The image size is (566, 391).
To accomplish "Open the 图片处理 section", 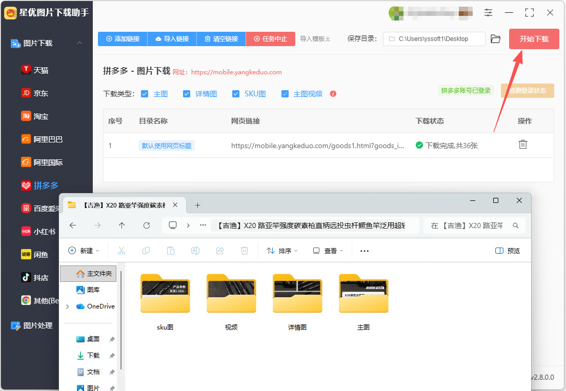I will click(32, 325).
